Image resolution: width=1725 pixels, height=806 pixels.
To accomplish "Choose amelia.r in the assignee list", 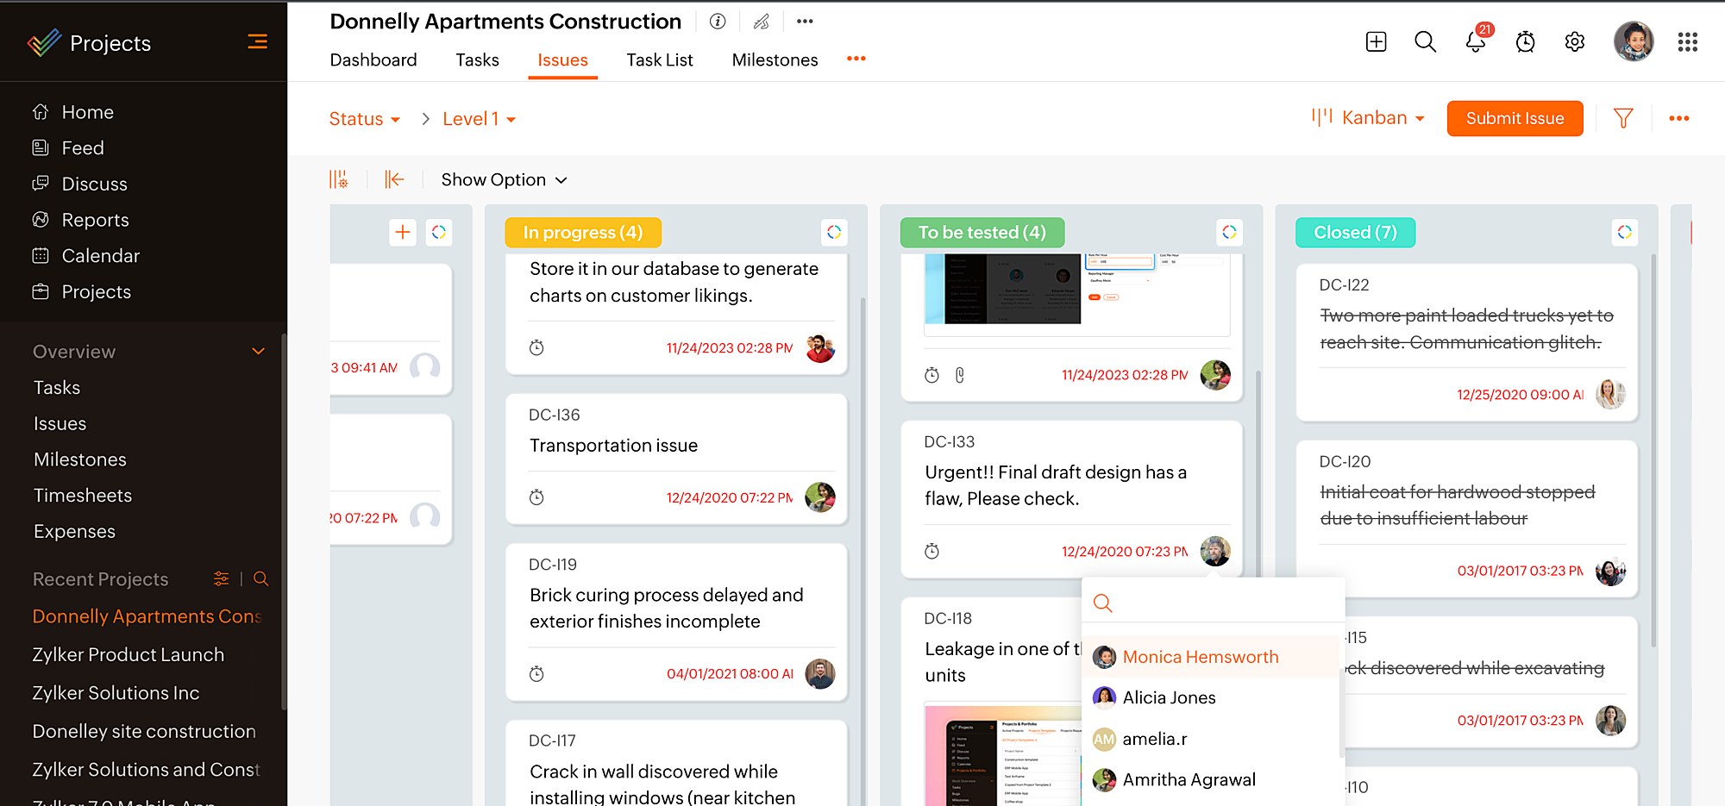I will tap(1210, 739).
